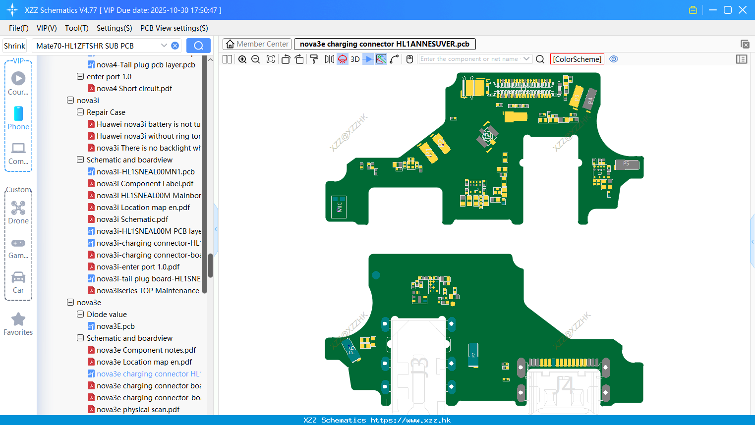Select the J4 connector on the board
755x425 pixels.
coord(564,385)
